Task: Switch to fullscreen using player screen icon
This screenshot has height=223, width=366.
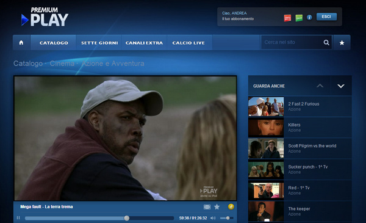Action: pos(207,207)
